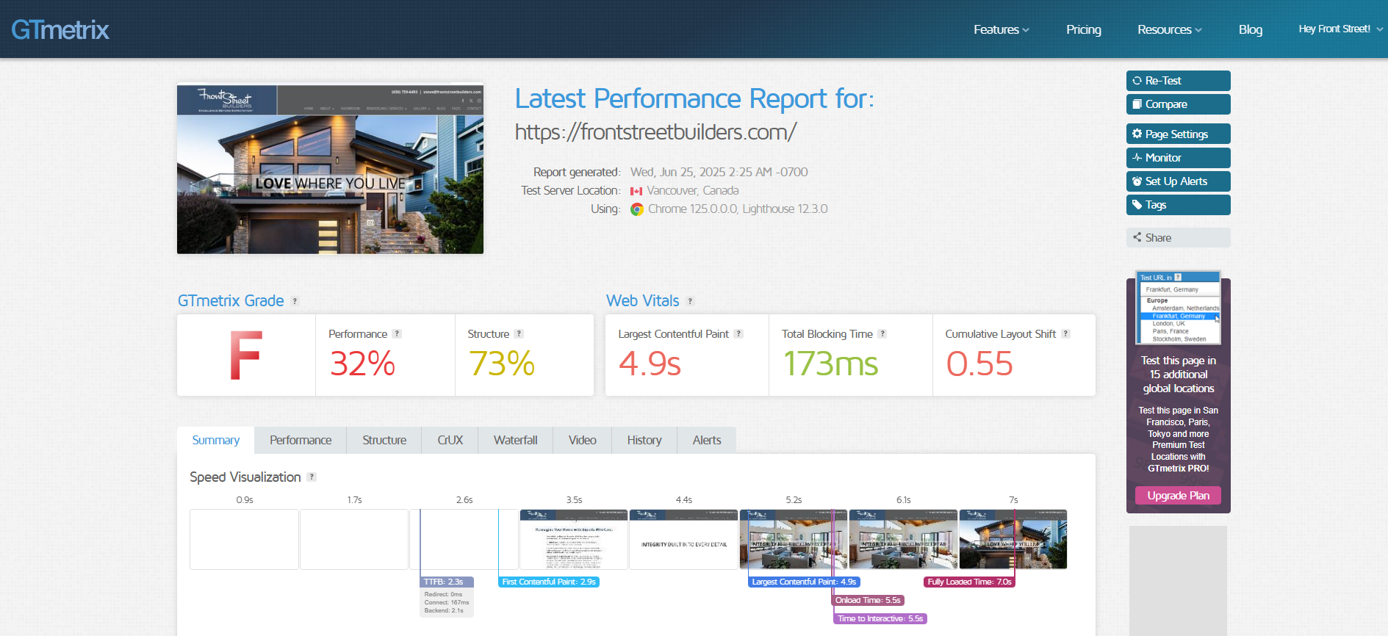Open the 3.5s filmstrip frame
The width and height of the screenshot is (1388, 636).
[x=574, y=539]
